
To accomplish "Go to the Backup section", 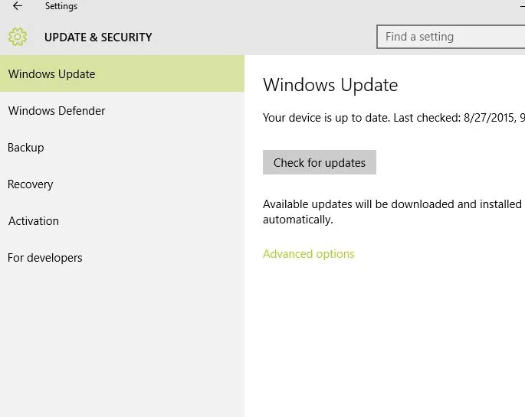I will coord(26,148).
